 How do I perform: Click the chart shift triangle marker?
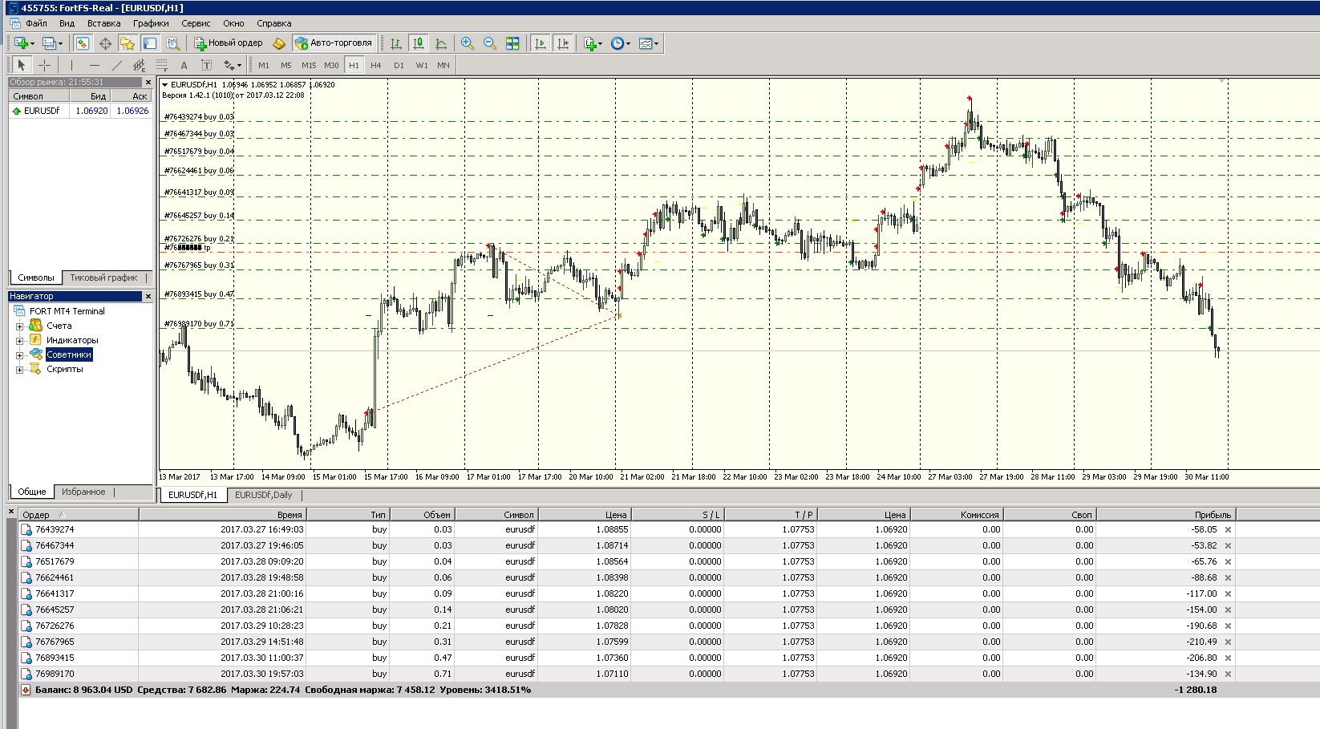1222,80
